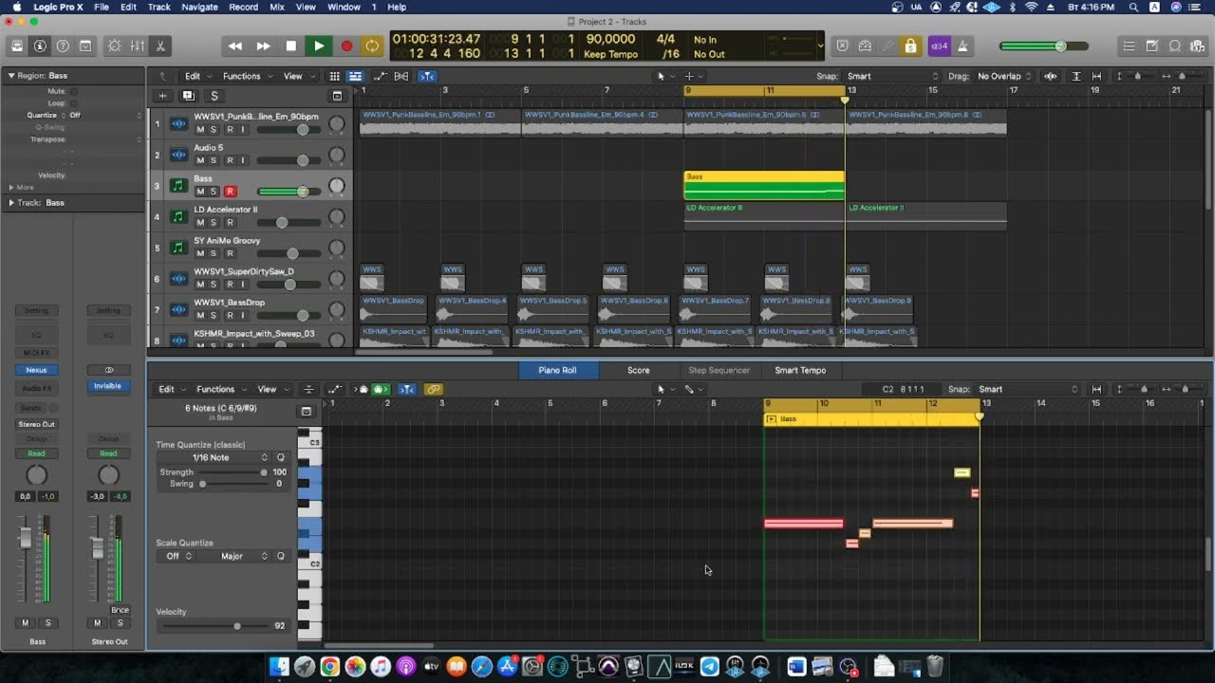
Task: Open the Navigate menu in menu bar
Action: point(199,7)
